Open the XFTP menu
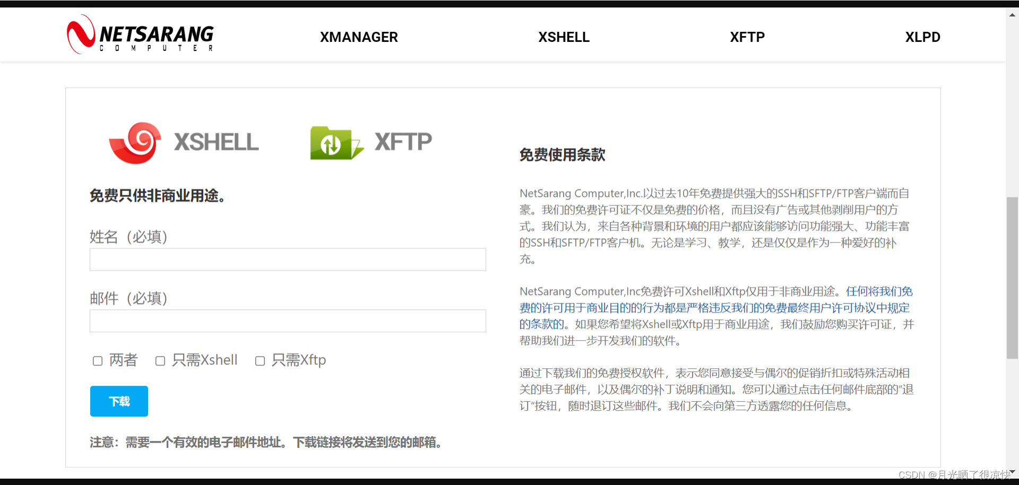This screenshot has height=485, width=1019. tap(747, 37)
